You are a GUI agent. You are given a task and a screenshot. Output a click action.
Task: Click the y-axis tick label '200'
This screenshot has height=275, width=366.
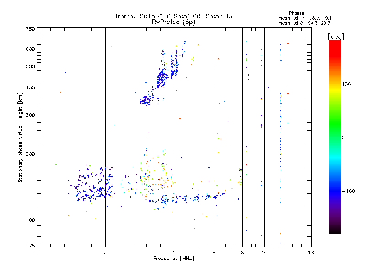point(30,154)
